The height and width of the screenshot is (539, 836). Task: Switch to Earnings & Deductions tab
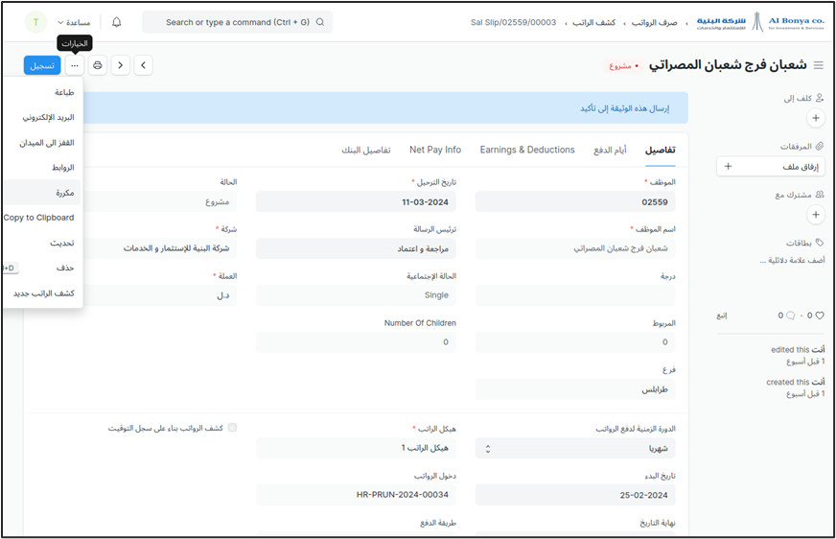pyautogui.click(x=526, y=150)
